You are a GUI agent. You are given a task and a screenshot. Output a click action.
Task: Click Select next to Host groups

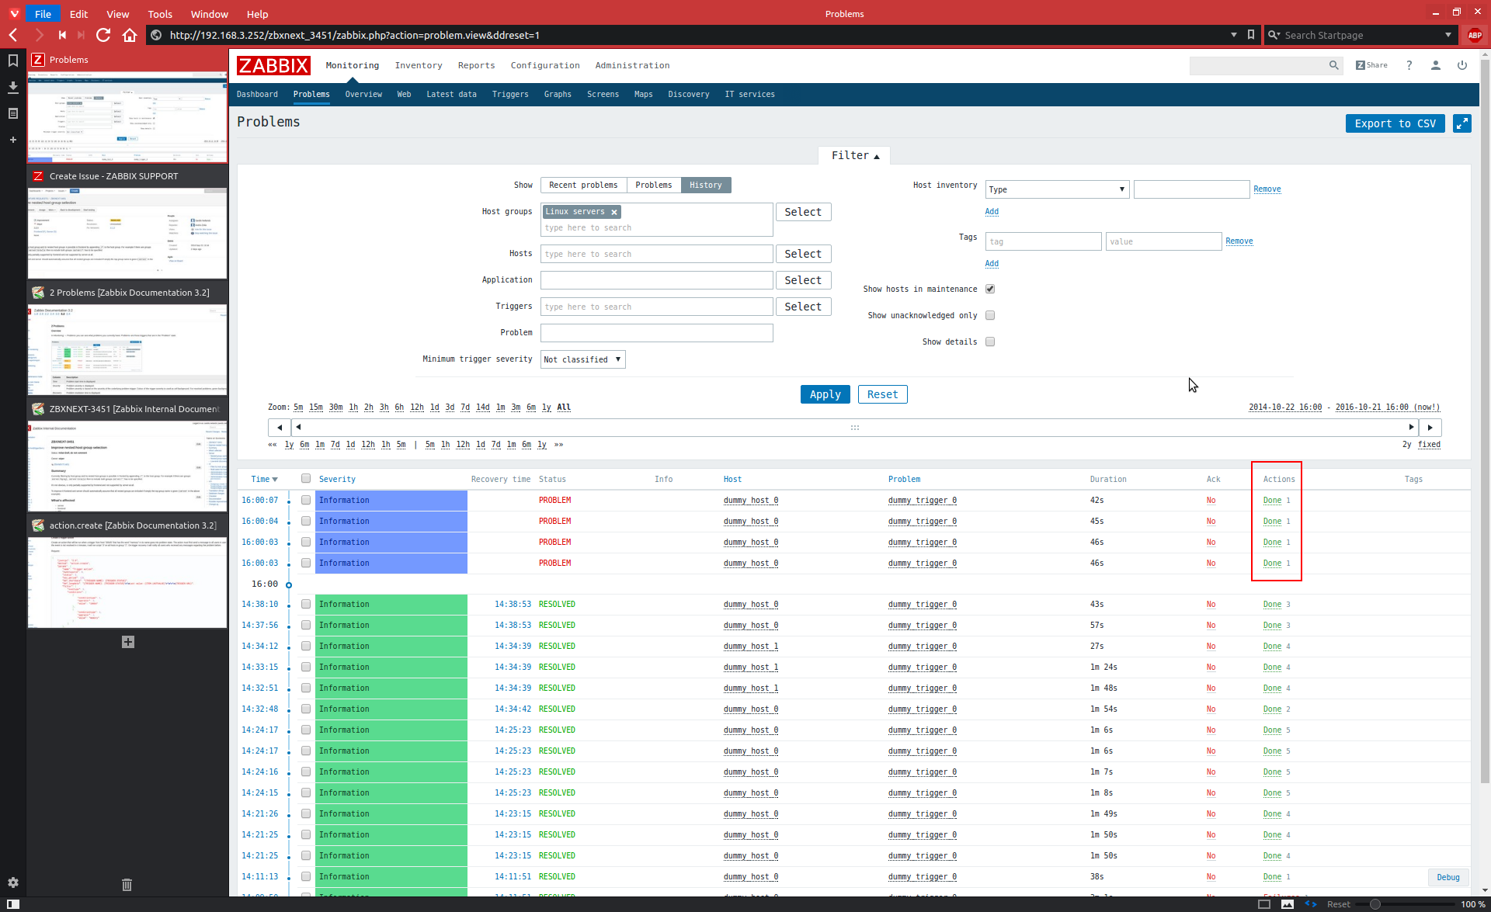click(803, 212)
